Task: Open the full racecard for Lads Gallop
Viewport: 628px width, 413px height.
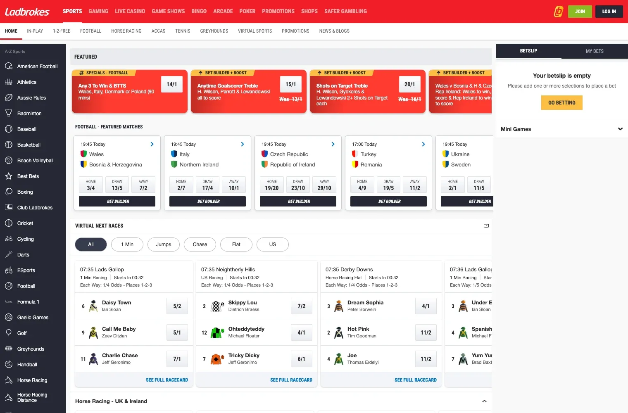Action: coord(167,380)
